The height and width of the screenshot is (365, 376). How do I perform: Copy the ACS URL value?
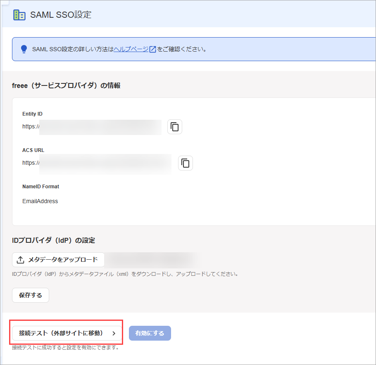tap(186, 163)
